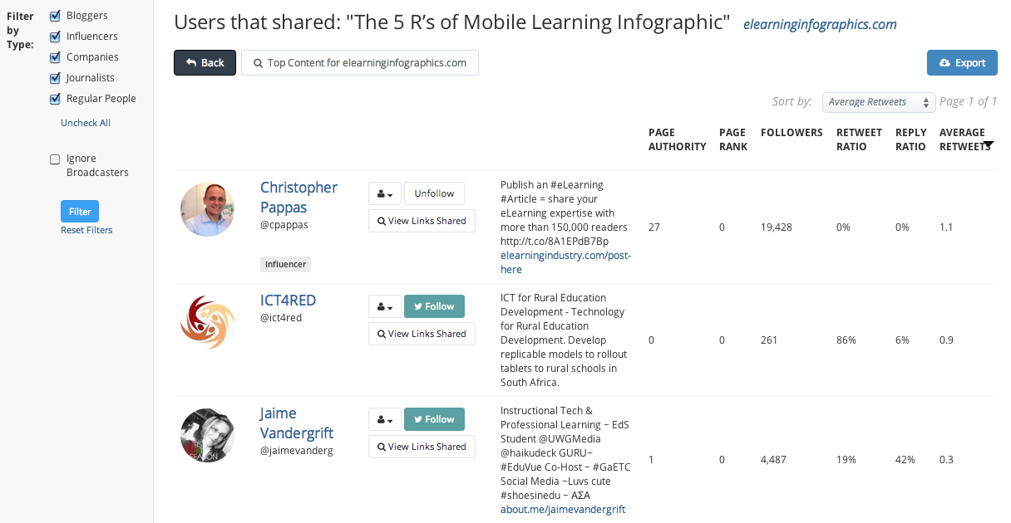
Task: Click Uncheck All filters link
Action: (86, 123)
